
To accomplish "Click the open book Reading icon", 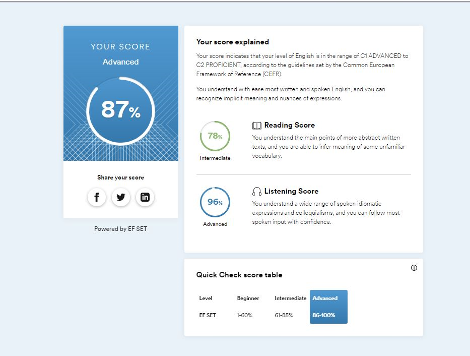I will pos(256,126).
